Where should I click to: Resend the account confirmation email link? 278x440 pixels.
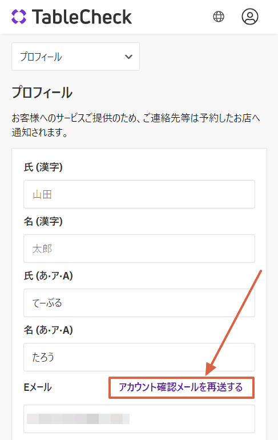point(181,387)
